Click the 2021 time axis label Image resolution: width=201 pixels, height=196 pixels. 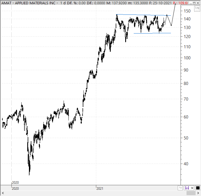100,188
